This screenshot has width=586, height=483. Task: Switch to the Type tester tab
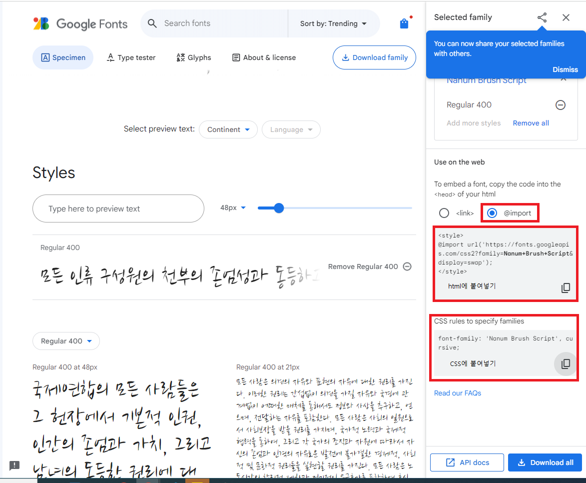point(131,57)
